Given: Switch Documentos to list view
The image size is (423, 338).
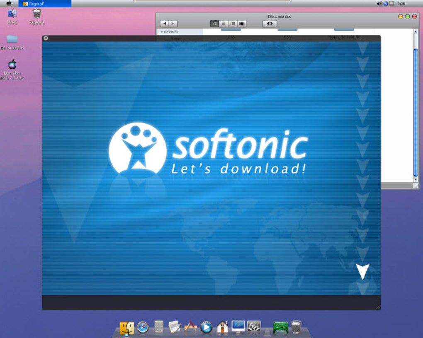Looking at the screenshot, I should [224, 24].
